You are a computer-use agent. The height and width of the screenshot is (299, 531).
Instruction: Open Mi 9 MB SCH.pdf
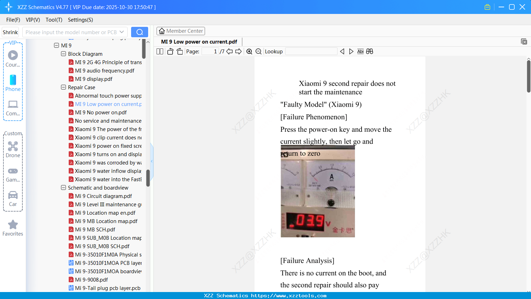(x=92, y=229)
